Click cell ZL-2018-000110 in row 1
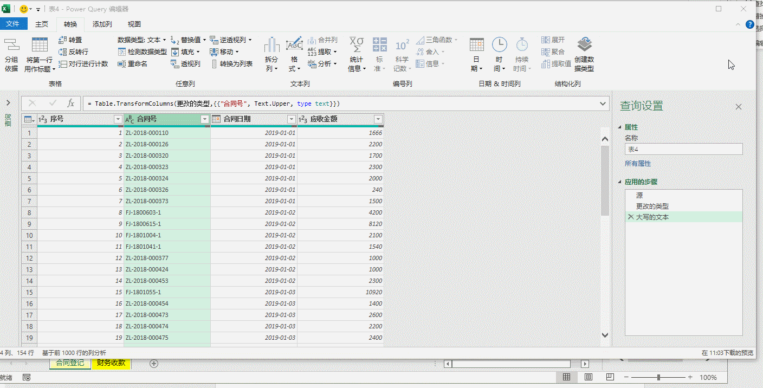The image size is (763, 388). (167, 133)
